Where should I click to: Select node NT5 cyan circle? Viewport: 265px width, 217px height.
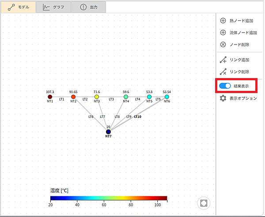(x=149, y=97)
